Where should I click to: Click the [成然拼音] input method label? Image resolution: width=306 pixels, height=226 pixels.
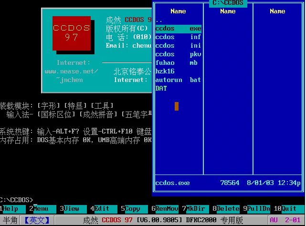(x=98, y=114)
